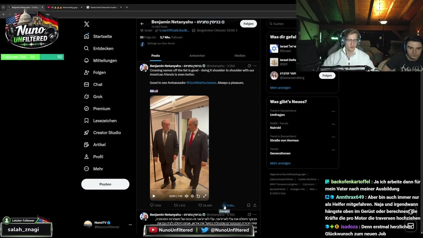Image resolution: width=423 pixels, height=238 pixels.
Task: Open the video settings gear
Action: point(192,196)
